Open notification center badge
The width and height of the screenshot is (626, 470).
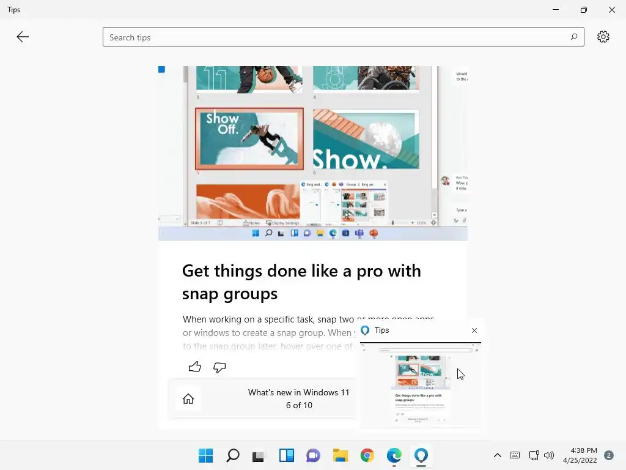click(x=608, y=455)
